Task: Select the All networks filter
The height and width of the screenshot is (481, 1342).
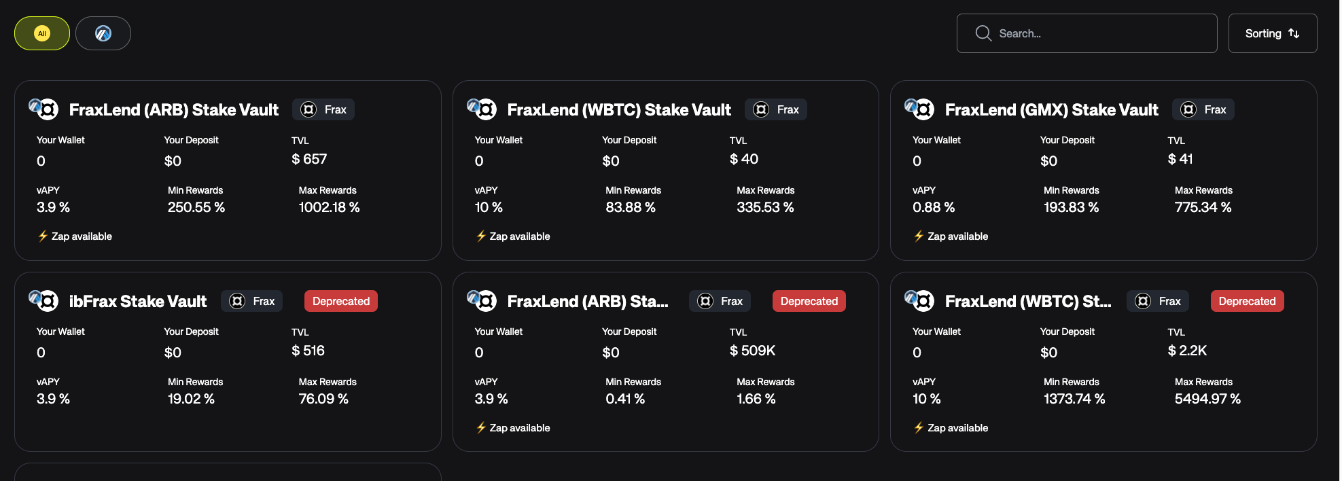Action: point(42,33)
